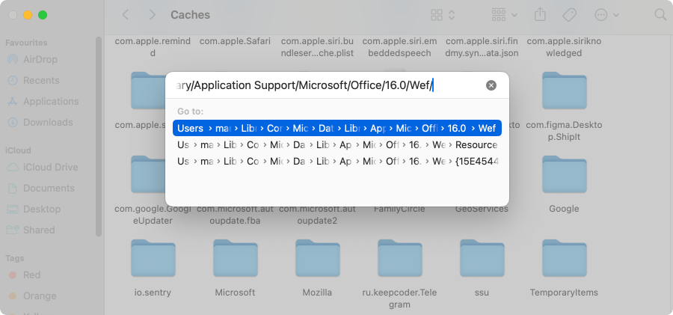Go back with the Finder back arrow

point(126,15)
